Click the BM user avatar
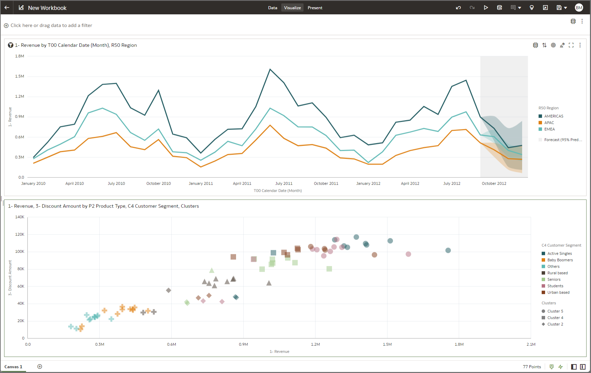This screenshot has height=373, width=591. tap(579, 7)
